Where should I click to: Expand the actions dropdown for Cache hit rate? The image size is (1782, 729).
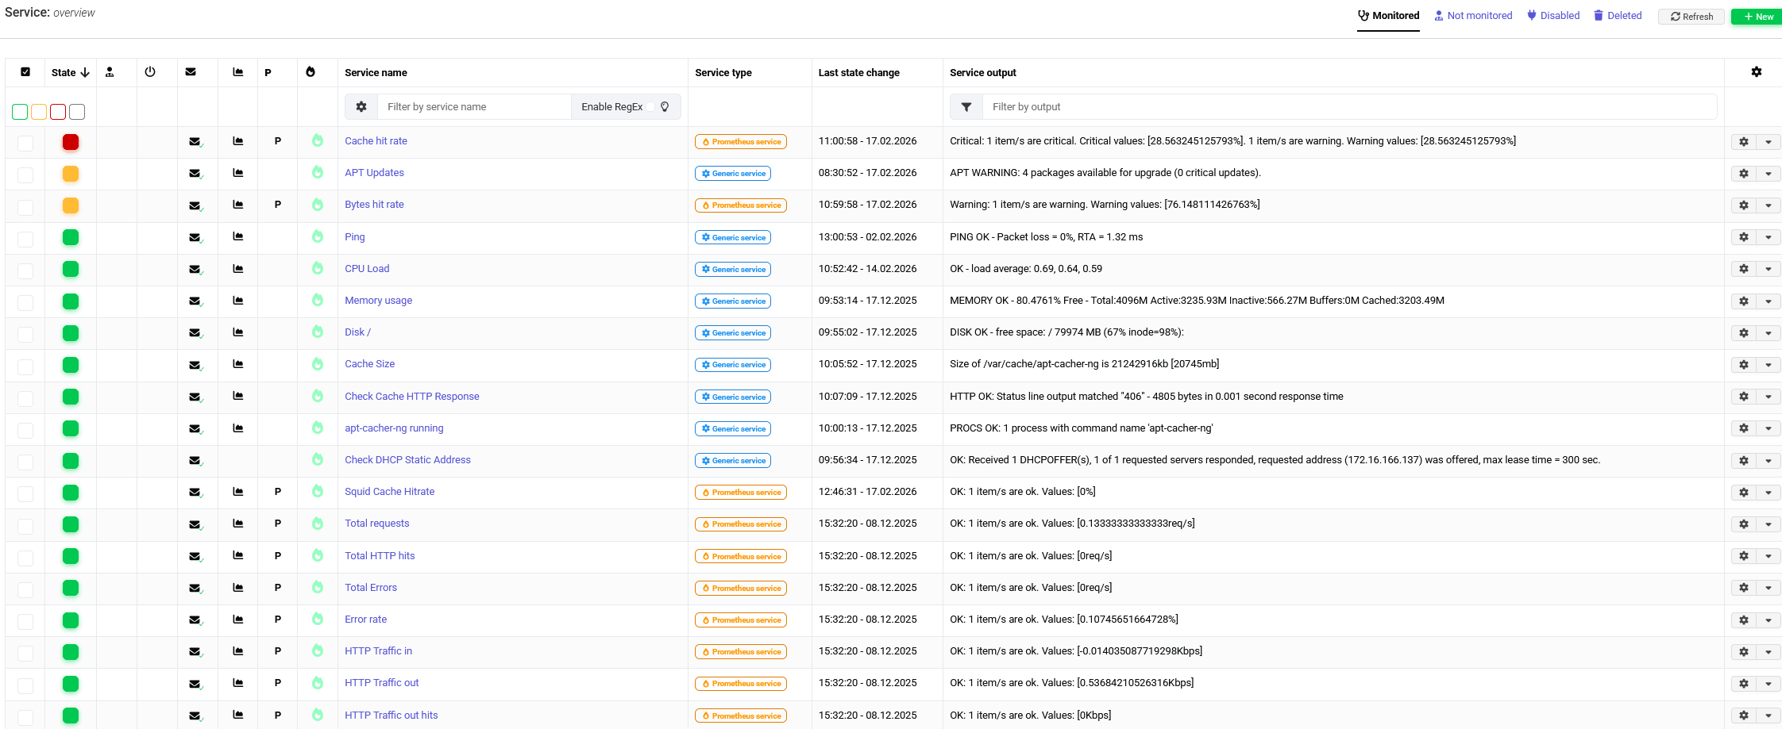click(x=1768, y=142)
